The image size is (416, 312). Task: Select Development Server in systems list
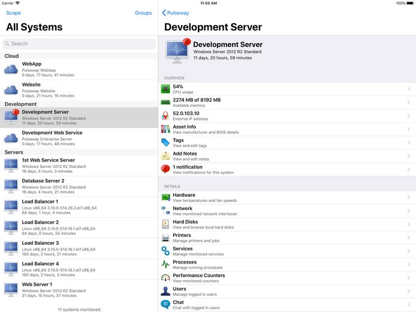(x=79, y=118)
